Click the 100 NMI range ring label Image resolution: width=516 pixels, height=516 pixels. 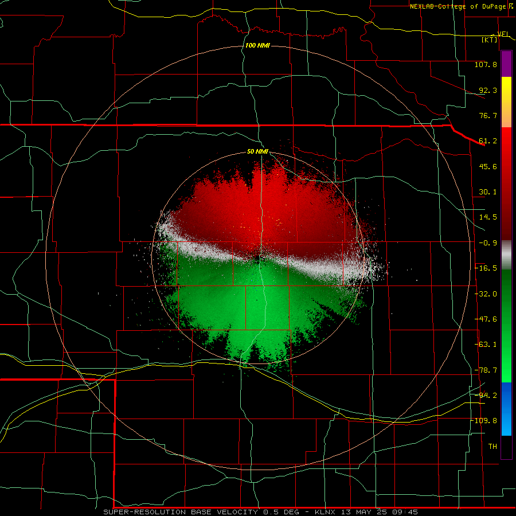point(257,45)
